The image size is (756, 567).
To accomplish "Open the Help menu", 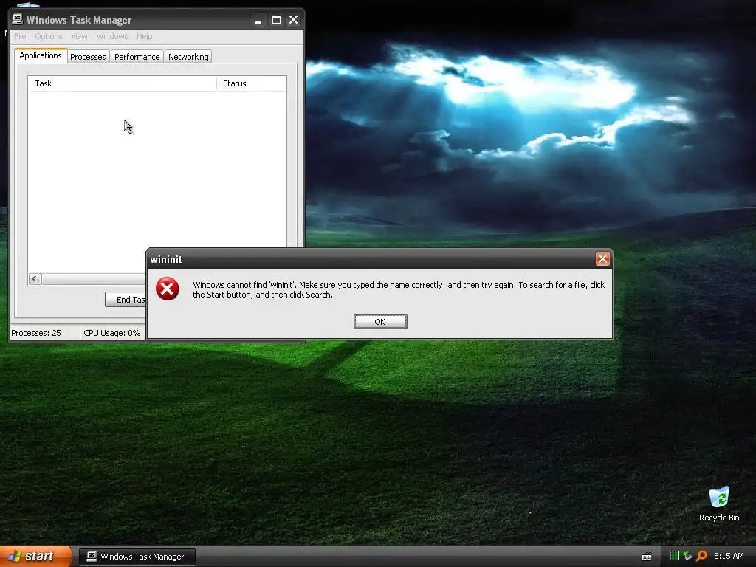I will point(144,36).
